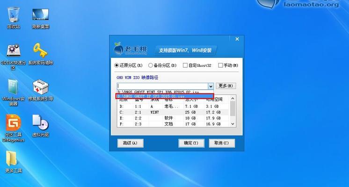Viewport: 349px width, 187px height.
Task: Select the F: 文档 partition row
Action: [173, 124]
